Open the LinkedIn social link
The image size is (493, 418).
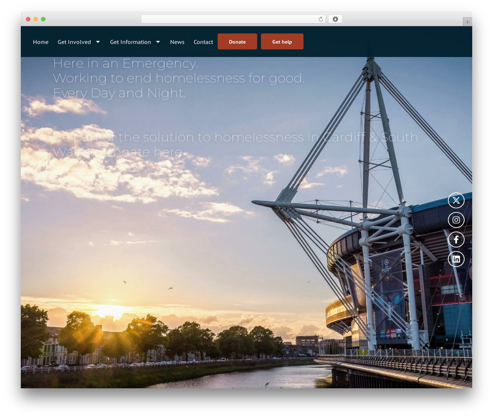(456, 259)
